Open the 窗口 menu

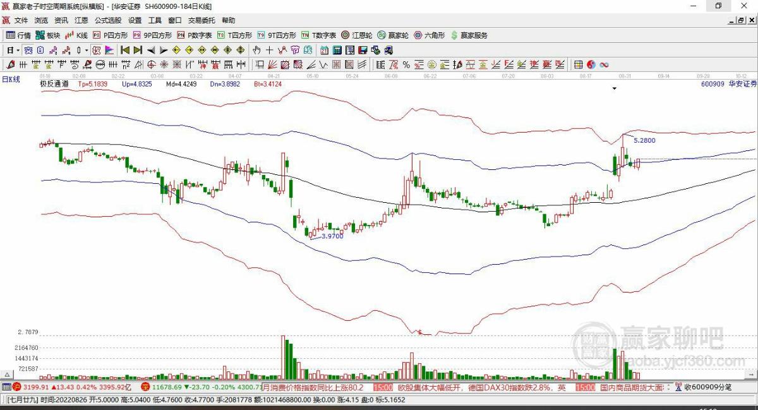[175, 21]
